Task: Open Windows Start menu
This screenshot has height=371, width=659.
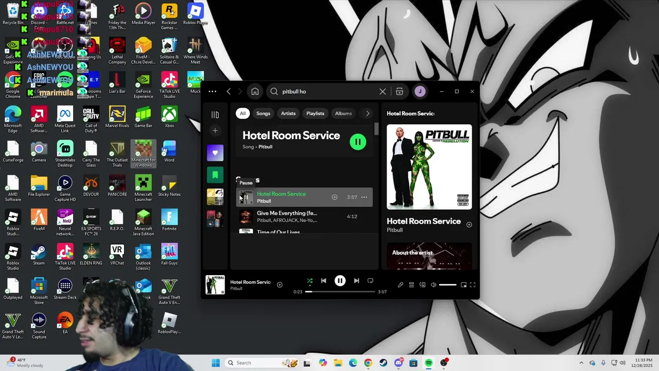Action: click(x=216, y=363)
